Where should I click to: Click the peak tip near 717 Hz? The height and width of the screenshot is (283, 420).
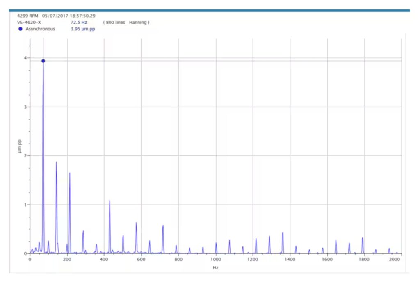coord(163,226)
